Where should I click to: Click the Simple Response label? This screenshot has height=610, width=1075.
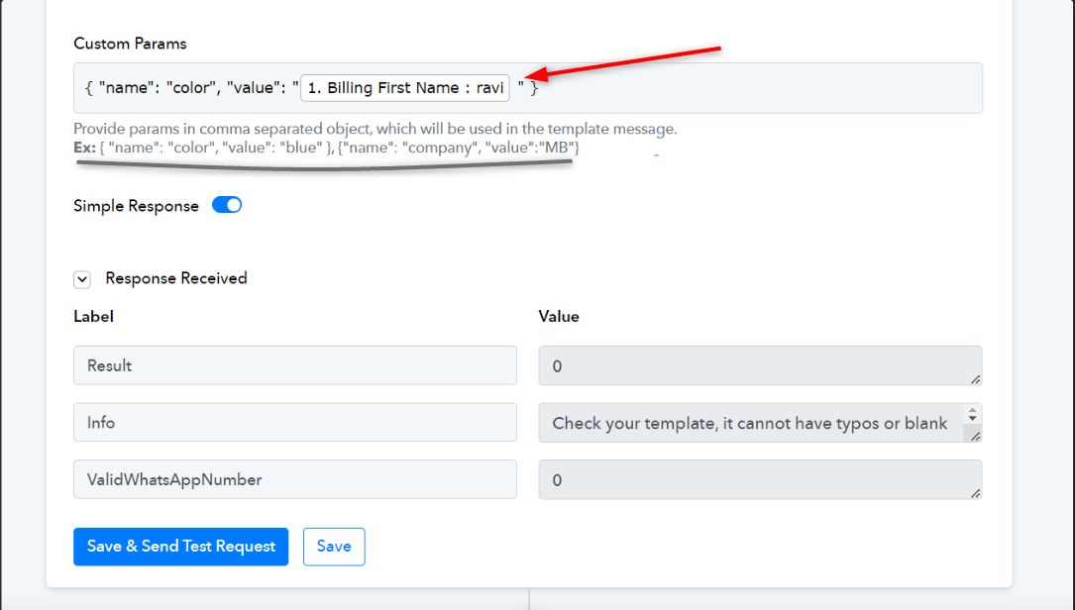(136, 206)
